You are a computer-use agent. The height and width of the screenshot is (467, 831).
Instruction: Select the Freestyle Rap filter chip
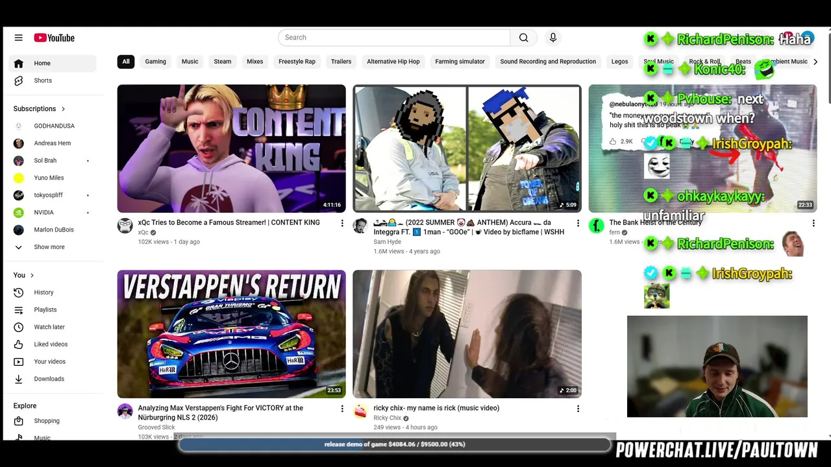(x=297, y=62)
